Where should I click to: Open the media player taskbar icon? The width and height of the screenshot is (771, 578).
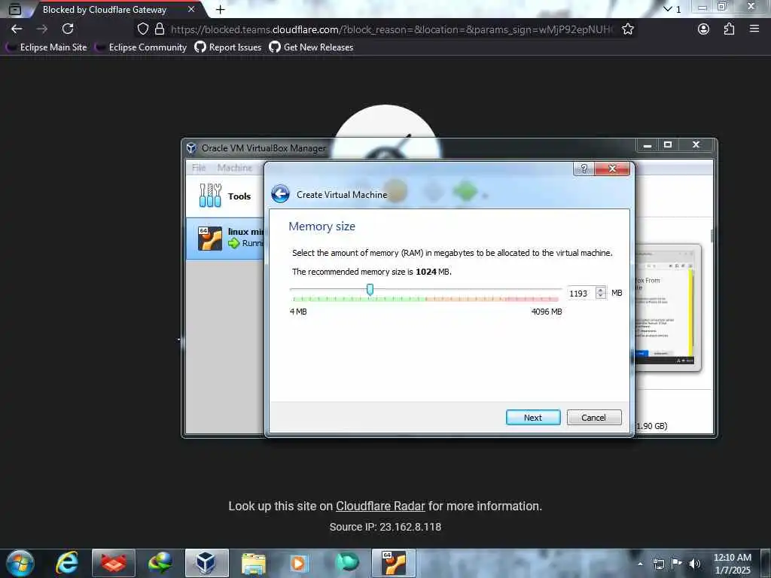298,563
